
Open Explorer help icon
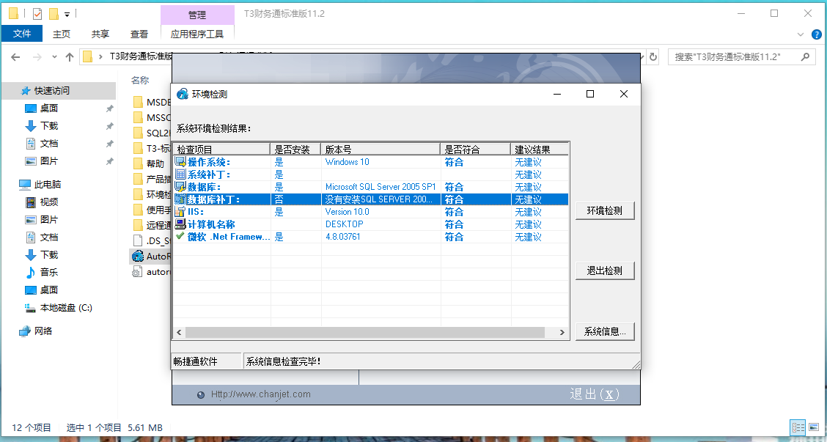point(816,34)
